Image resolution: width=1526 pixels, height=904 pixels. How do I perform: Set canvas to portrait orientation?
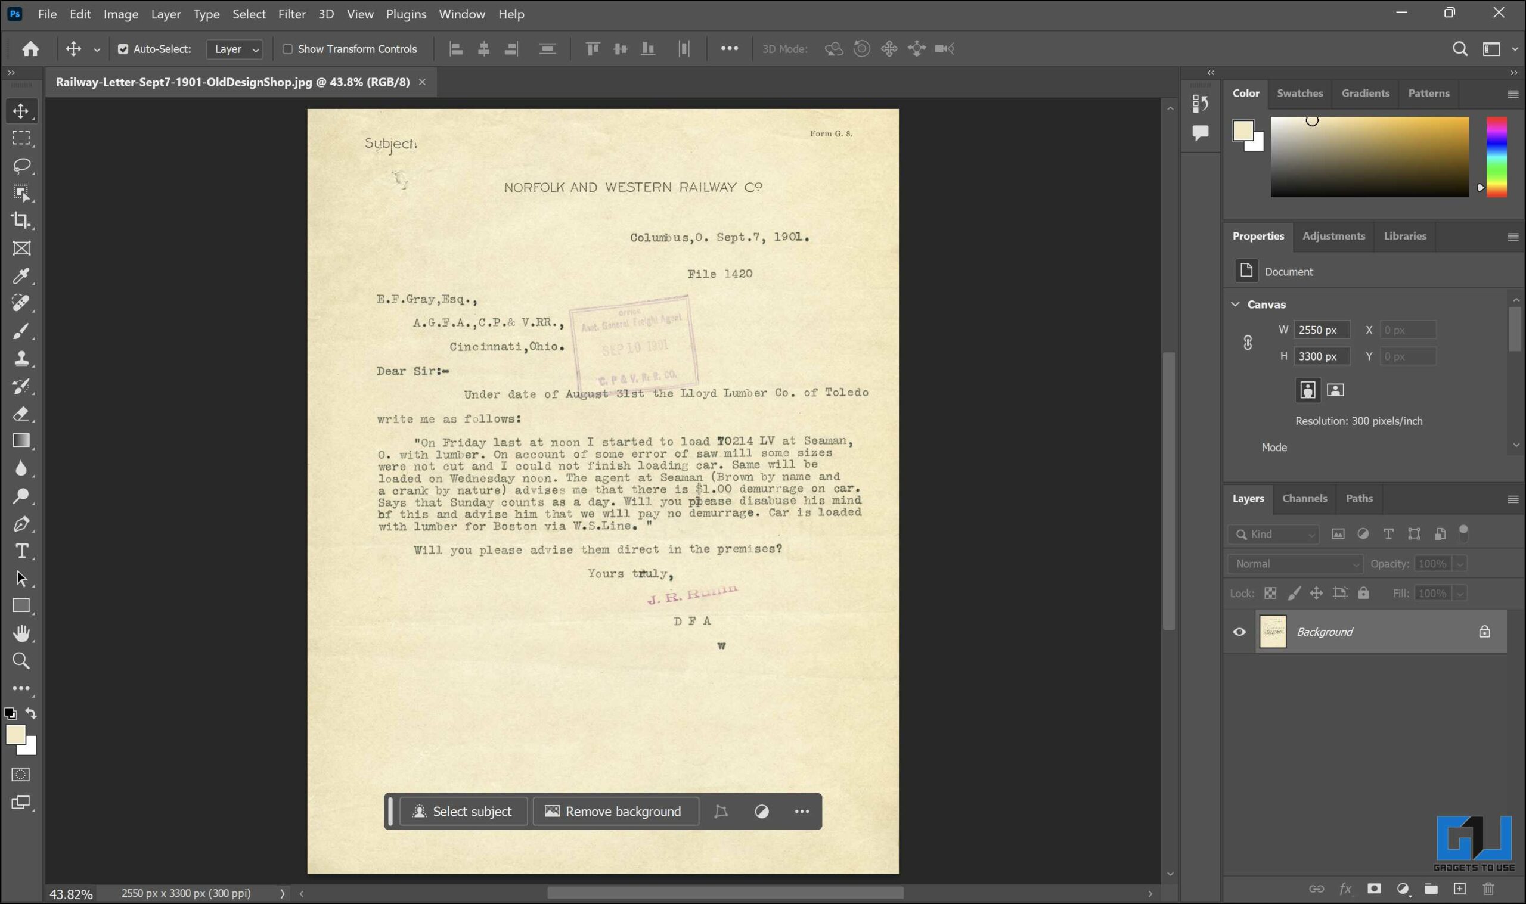point(1307,390)
